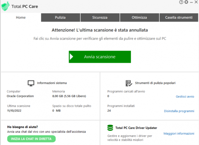
Task: Click the 'Ultima scansione' label
Action: 19,106
